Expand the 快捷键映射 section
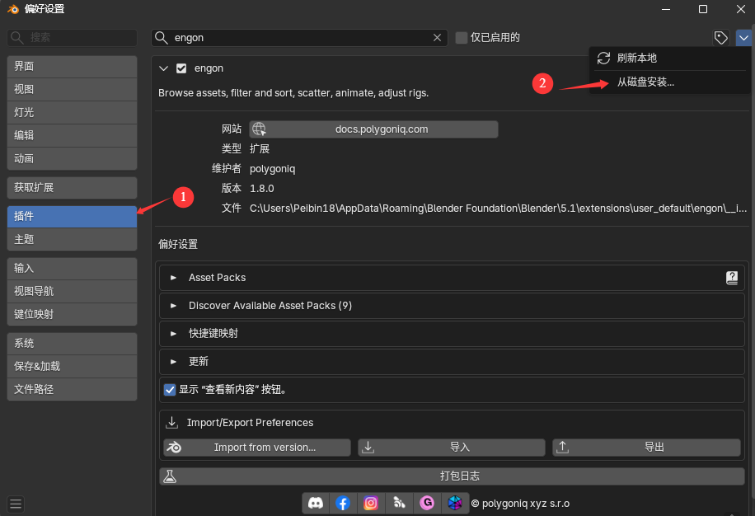The image size is (755, 516). pyautogui.click(x=452, y=334)
